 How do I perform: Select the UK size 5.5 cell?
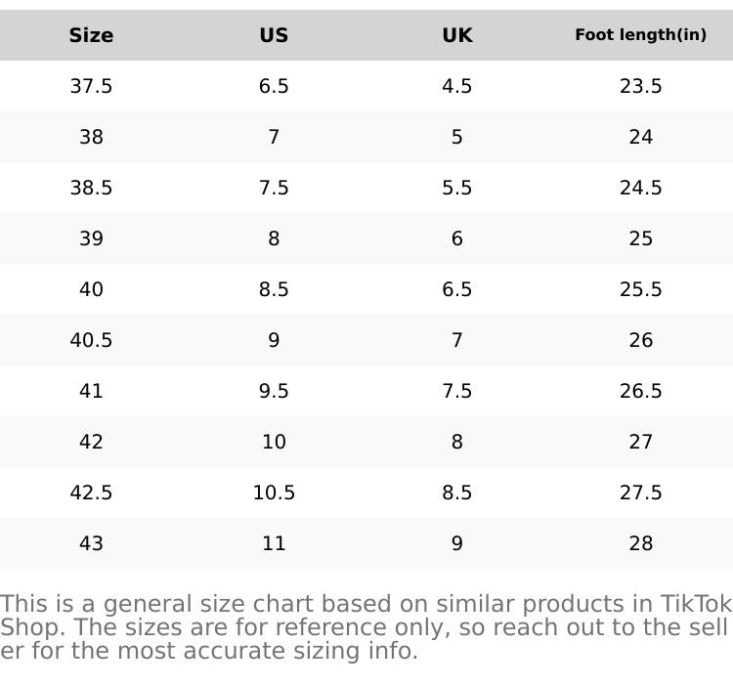click(456, 189)
